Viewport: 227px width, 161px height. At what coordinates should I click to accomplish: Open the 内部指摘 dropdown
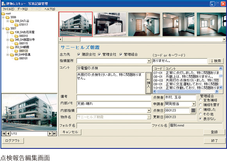pos(149,110)
